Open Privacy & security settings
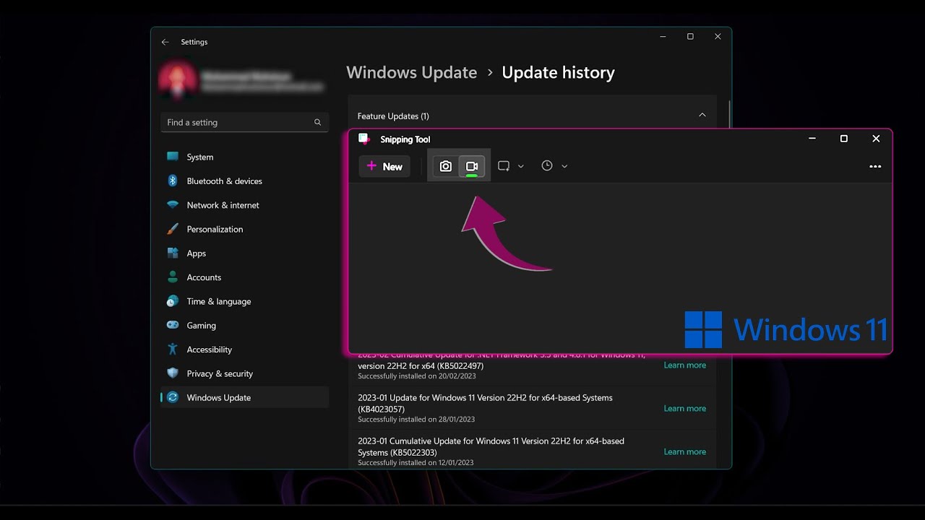Image resolution: width=925 pixels, height=520 pixels. point(244,373)
